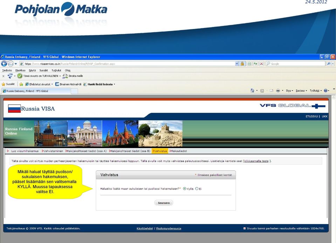Click the padlock security icon
The image size is (336, 243).
click(x=242, y=64)
